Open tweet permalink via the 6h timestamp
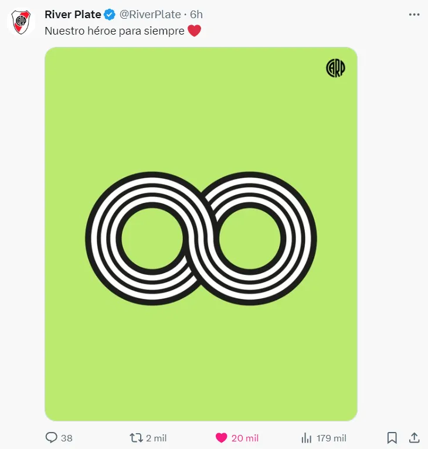428x449 pixels. [196, 15]
